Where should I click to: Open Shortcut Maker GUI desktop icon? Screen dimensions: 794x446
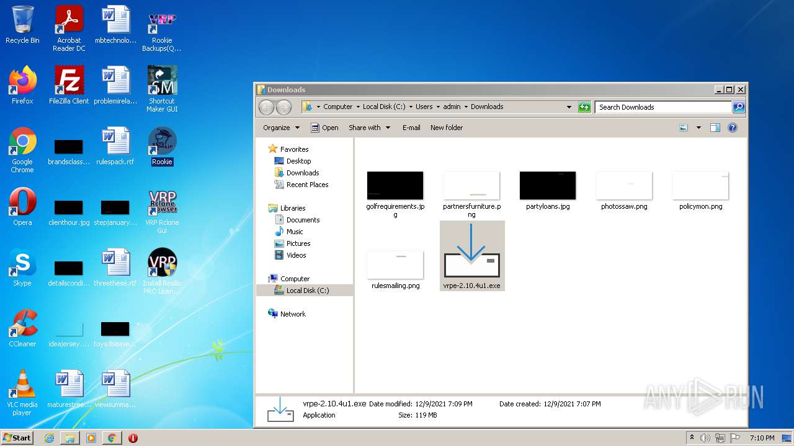click(x=162, y=89)
